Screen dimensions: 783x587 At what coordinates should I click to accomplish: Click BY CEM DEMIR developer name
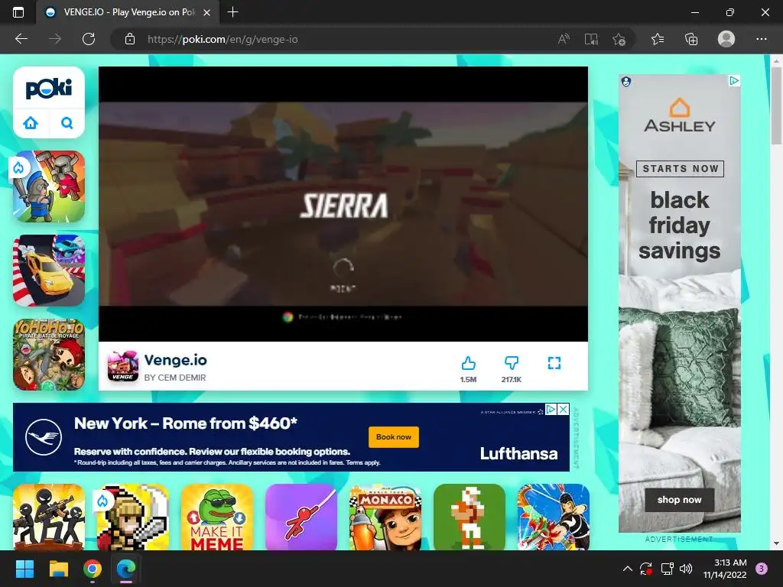(175, 378)
